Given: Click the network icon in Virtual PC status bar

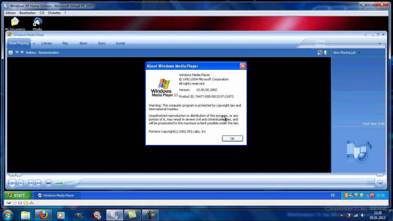Looking at the screenshot, I should [31, 203].
